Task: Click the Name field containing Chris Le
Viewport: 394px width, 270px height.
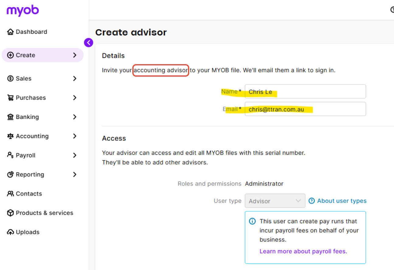Action: click(x=305, y=92)
